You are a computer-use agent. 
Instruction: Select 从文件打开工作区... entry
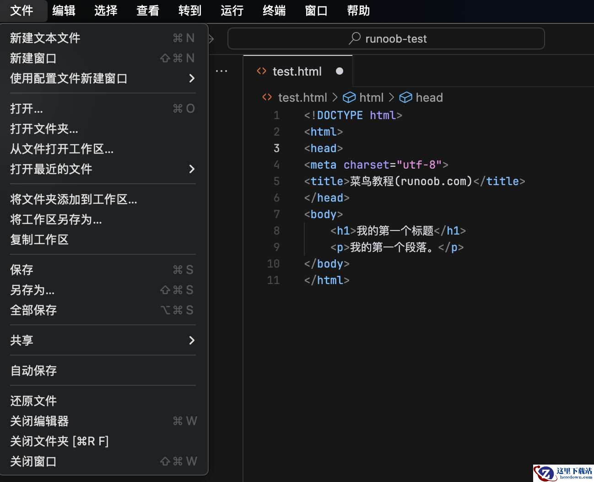click(x=104, y=149)
